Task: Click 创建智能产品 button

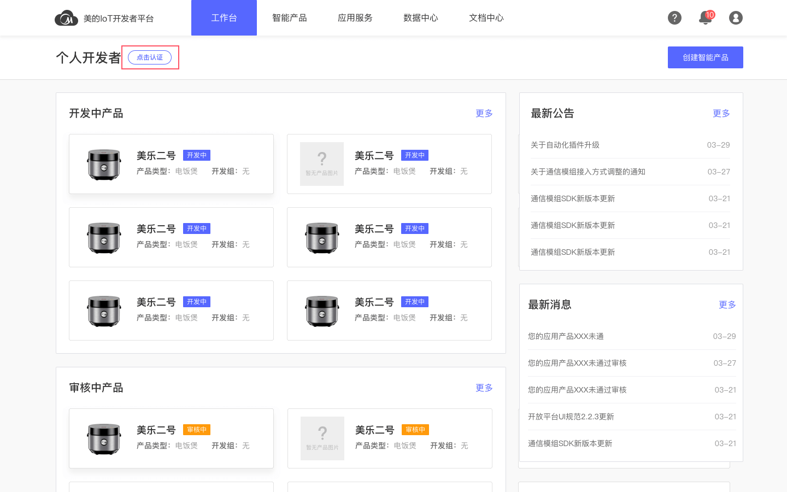Action: (706, 57)
